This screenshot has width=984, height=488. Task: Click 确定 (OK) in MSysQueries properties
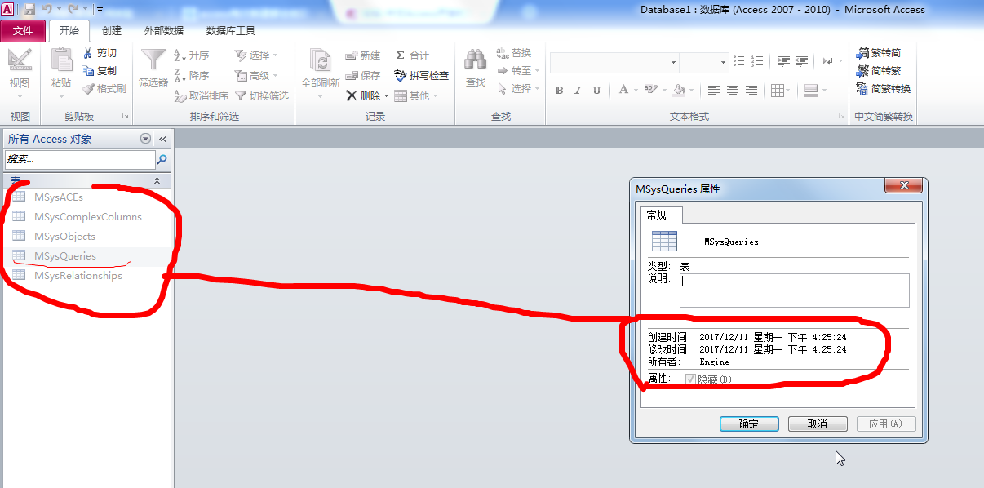point(749,424)
